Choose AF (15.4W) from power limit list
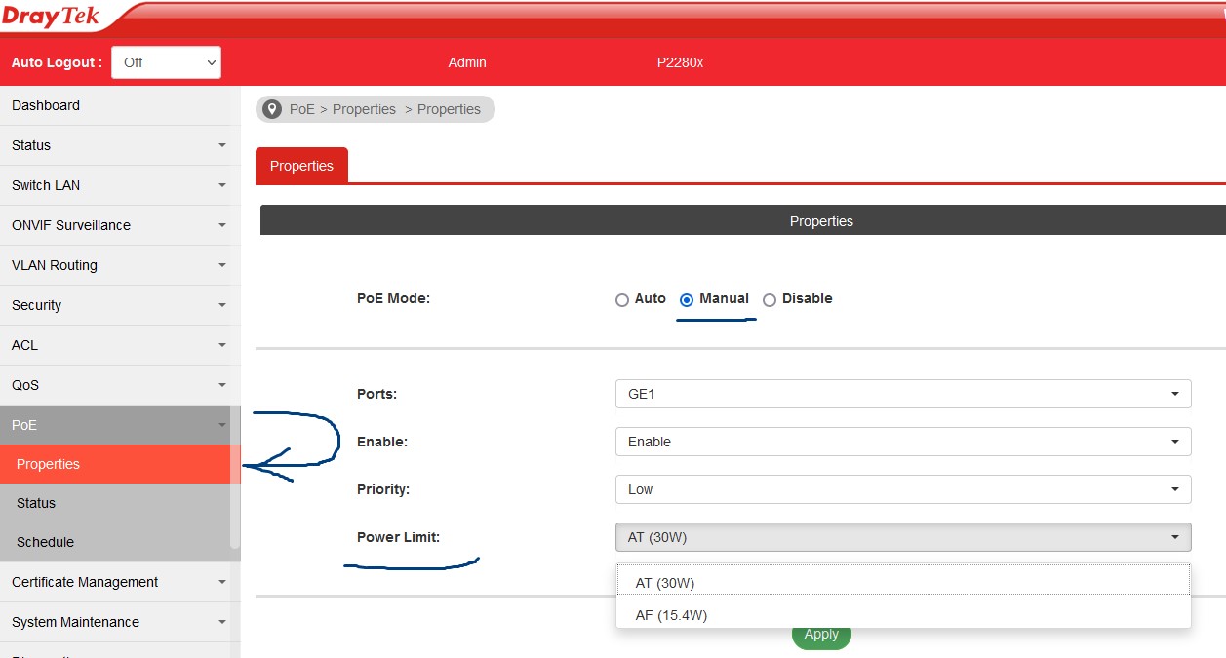Screen dimensions: 1226x658 click(x=671, y=615)
